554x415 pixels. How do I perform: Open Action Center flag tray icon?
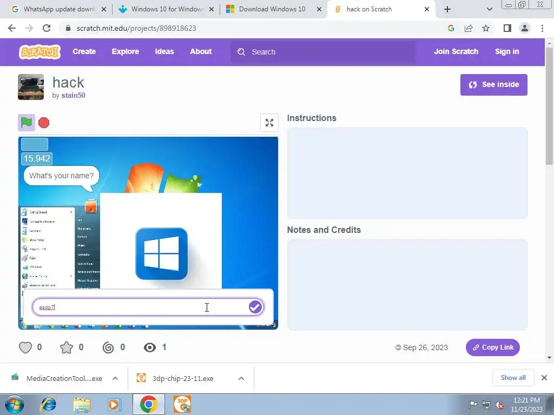click(x=473, y=405)
